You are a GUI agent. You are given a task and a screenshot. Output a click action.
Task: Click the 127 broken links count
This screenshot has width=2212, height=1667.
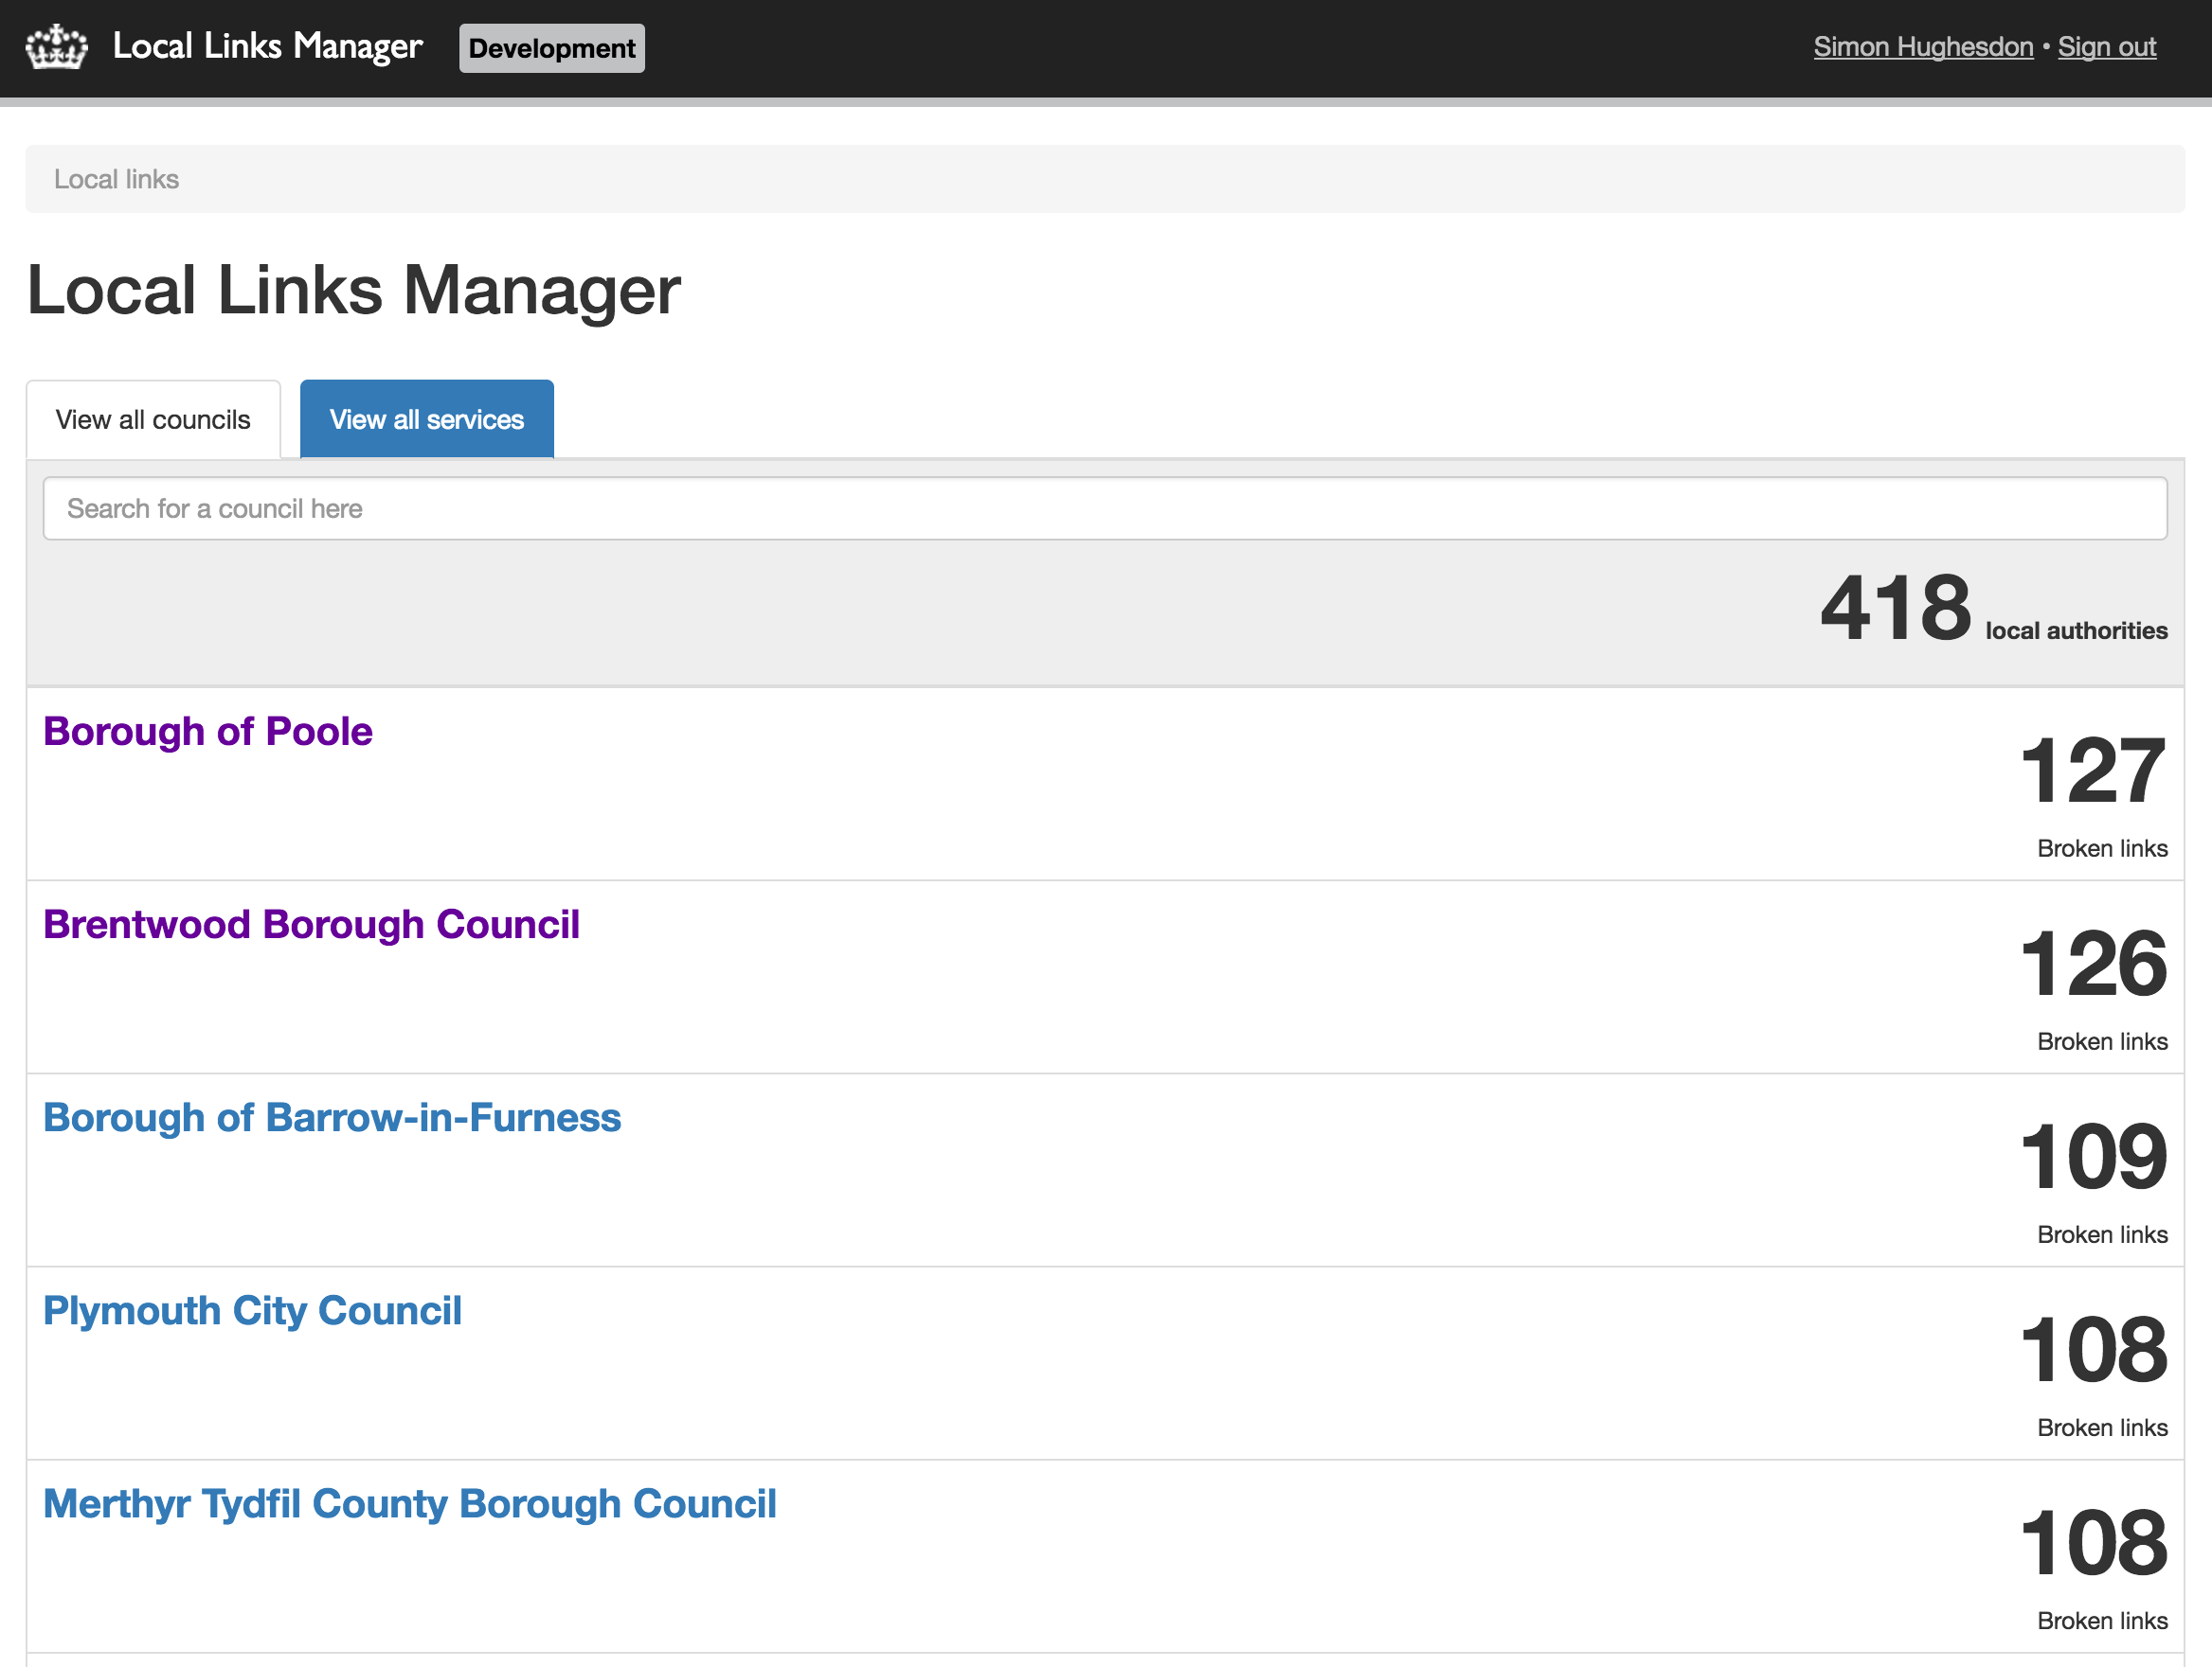(x=2092, y=771)
